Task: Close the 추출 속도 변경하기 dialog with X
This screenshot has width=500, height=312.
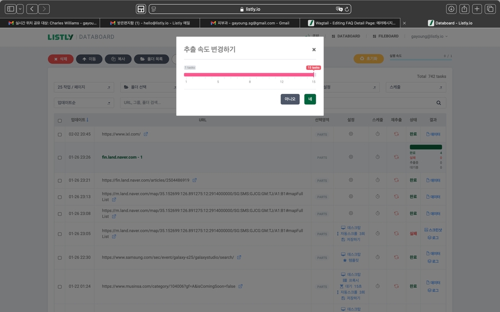Action: 314,49
